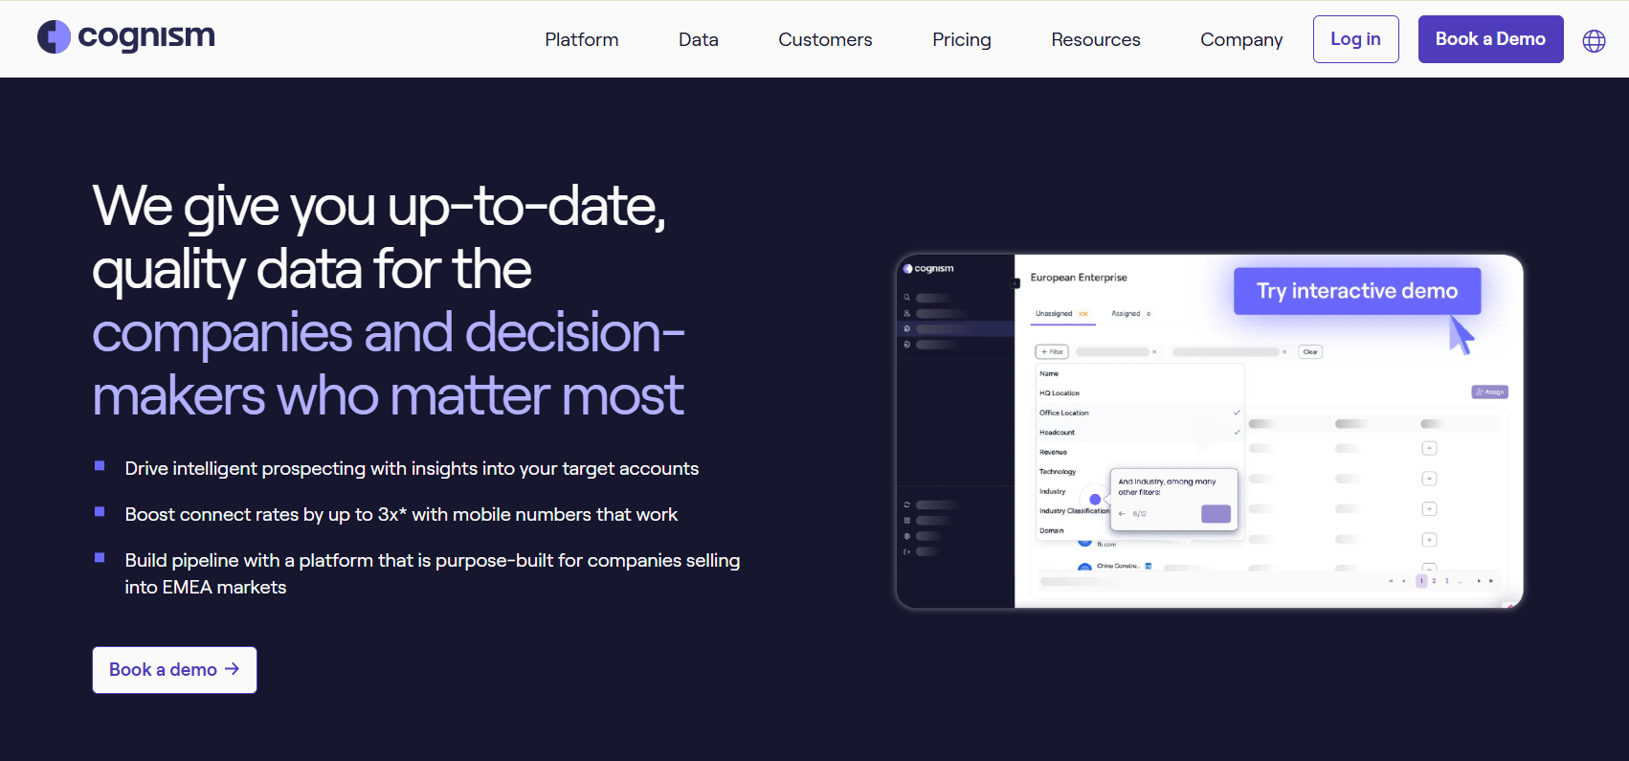
Task: Remove the second filter chip via its x
Action: 1284,351
